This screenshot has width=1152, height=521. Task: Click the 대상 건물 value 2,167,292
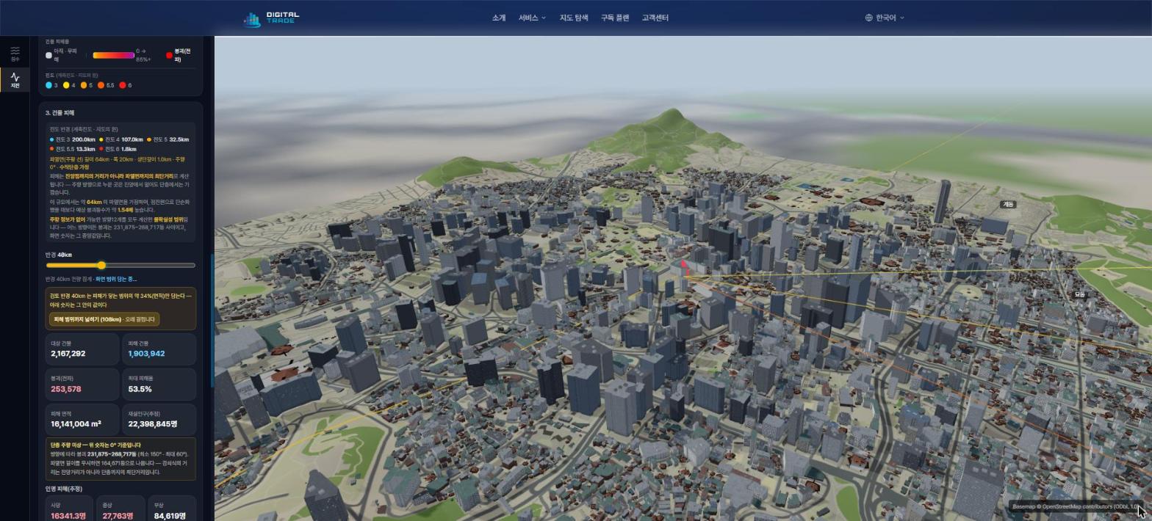coord(68,354)
